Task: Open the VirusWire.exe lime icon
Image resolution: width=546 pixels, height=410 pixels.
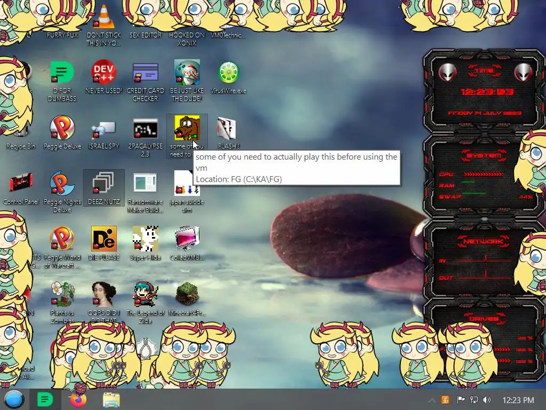Action: pyautogui.click(x=228, y=73)
